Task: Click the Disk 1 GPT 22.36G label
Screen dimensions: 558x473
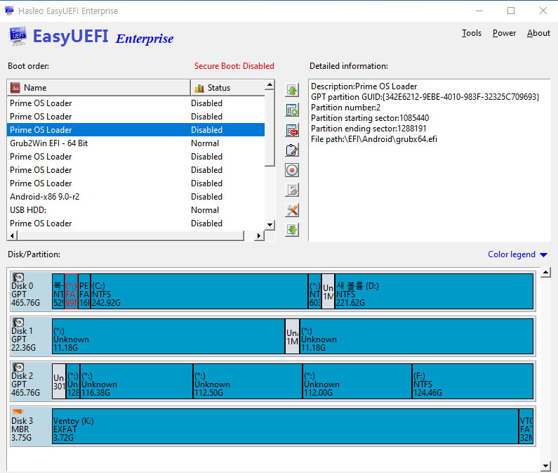Action: (23, 339)
